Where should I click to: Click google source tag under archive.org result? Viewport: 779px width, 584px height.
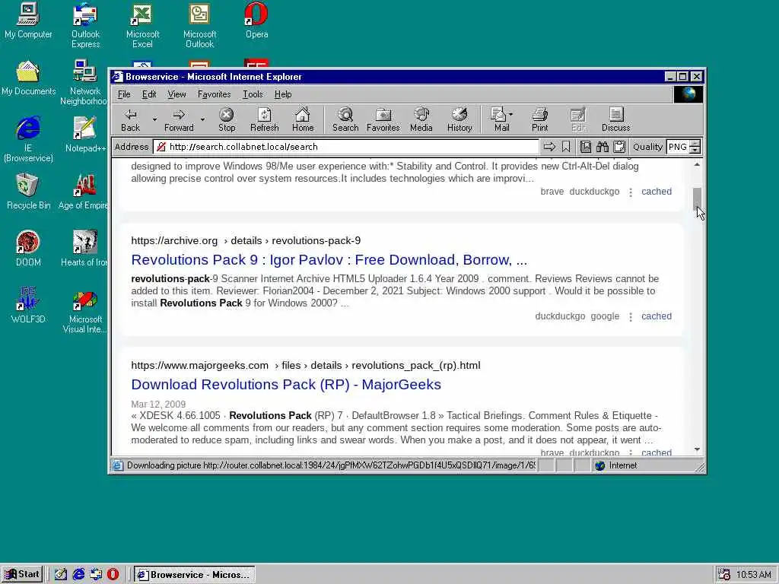(605, 316)
